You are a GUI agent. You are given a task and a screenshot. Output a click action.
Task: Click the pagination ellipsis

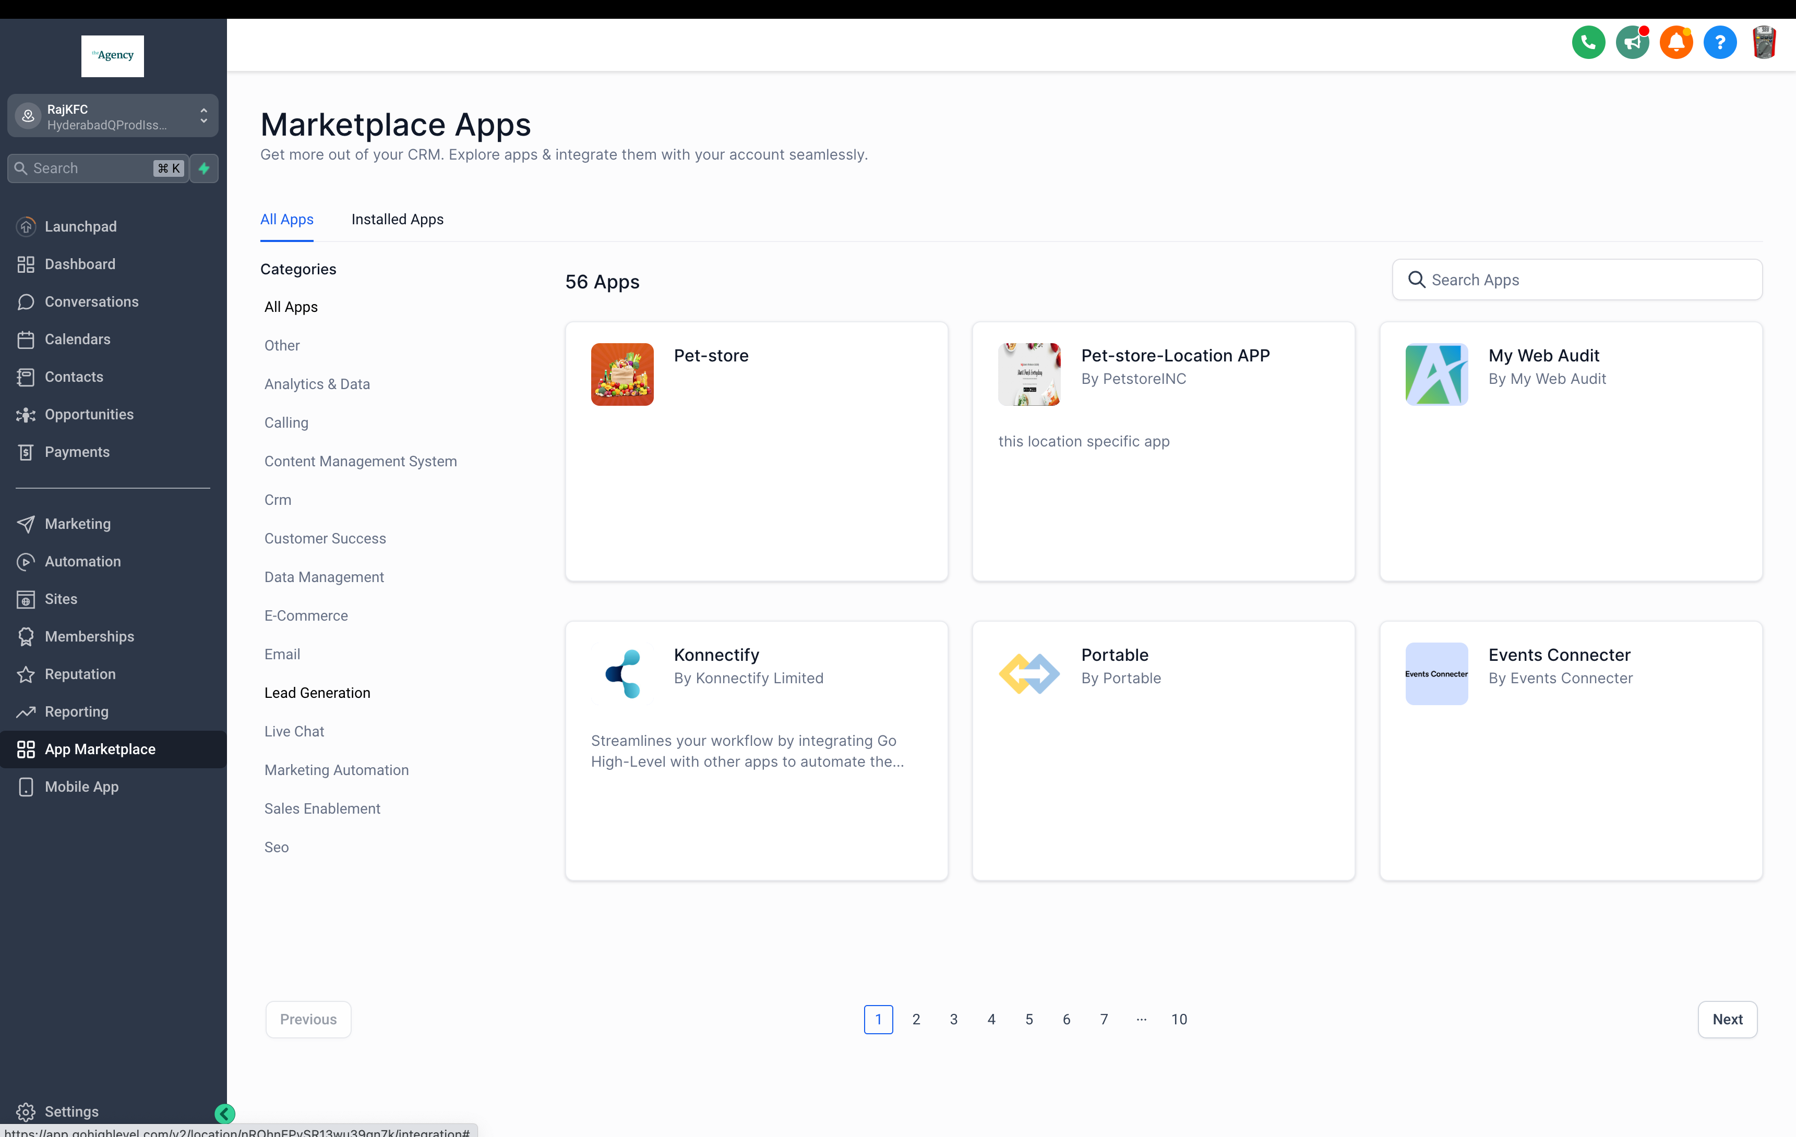coord(1141,1019)
